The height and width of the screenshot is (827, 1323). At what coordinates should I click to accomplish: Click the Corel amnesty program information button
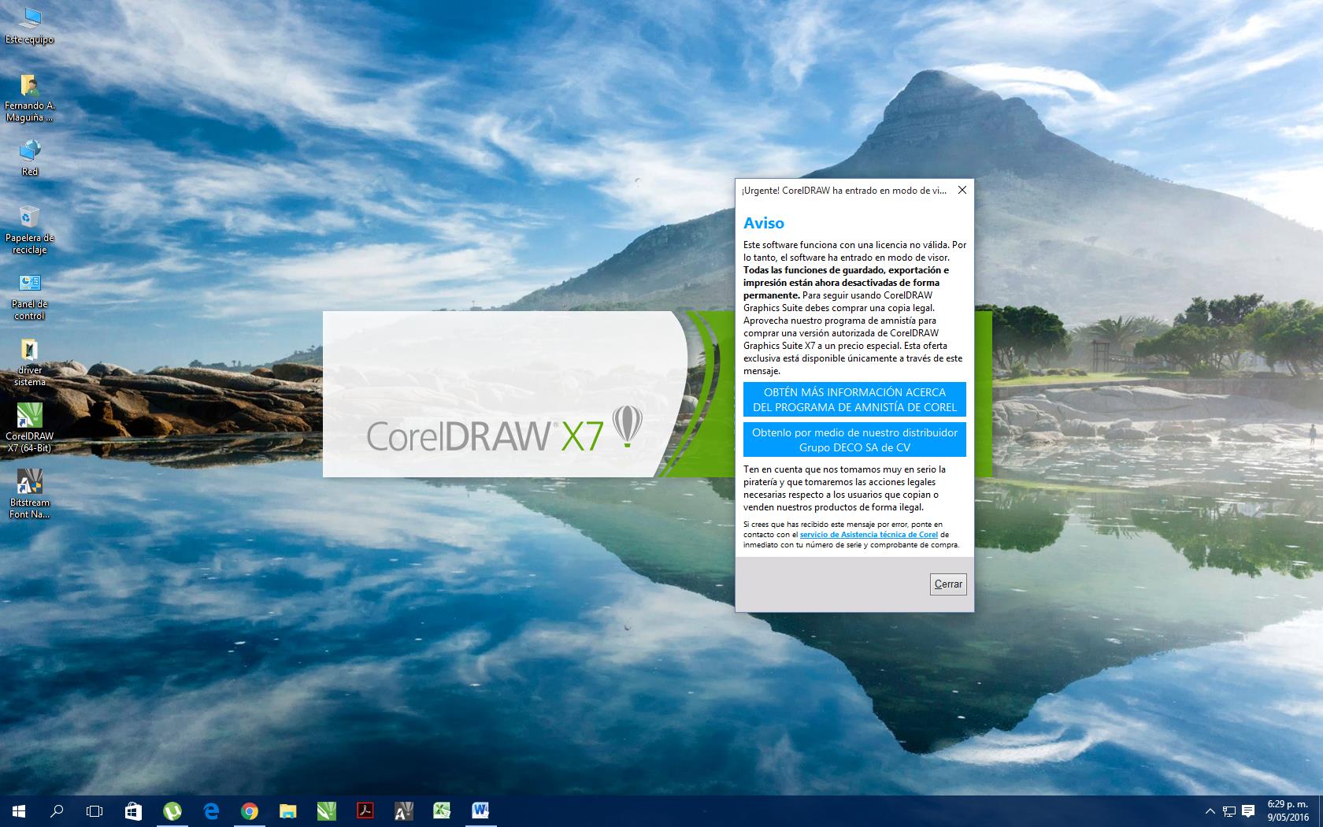[854, 400]
